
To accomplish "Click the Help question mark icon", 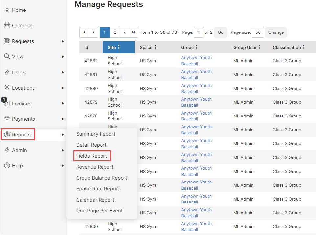I will [7, 165].
